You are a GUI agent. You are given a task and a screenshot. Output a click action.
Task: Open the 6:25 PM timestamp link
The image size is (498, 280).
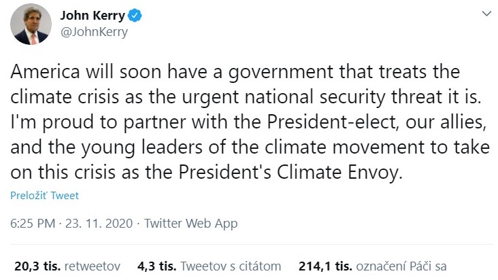click(x=32, y=223)
